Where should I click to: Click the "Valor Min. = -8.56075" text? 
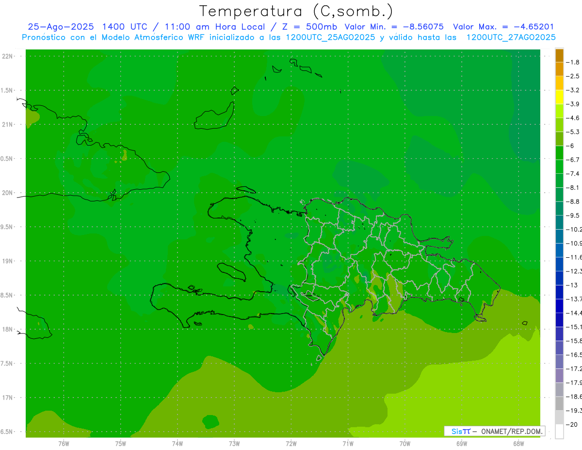tap(394, 27)
